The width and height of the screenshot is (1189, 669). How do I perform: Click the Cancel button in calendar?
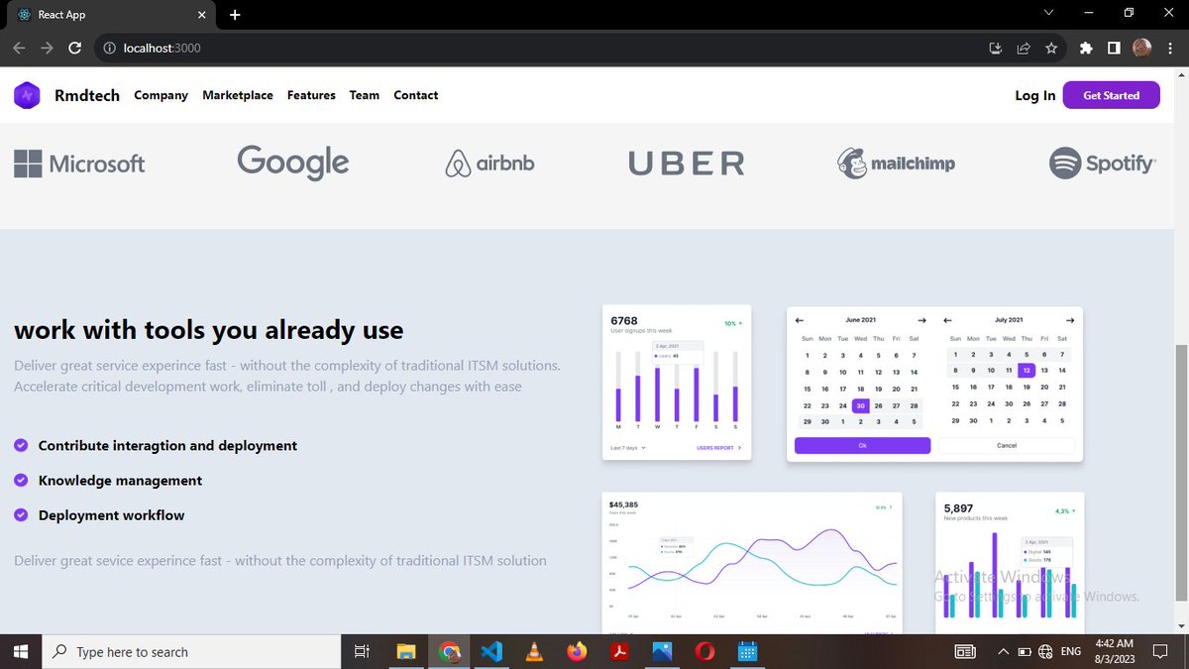[x=1006, y=446]
